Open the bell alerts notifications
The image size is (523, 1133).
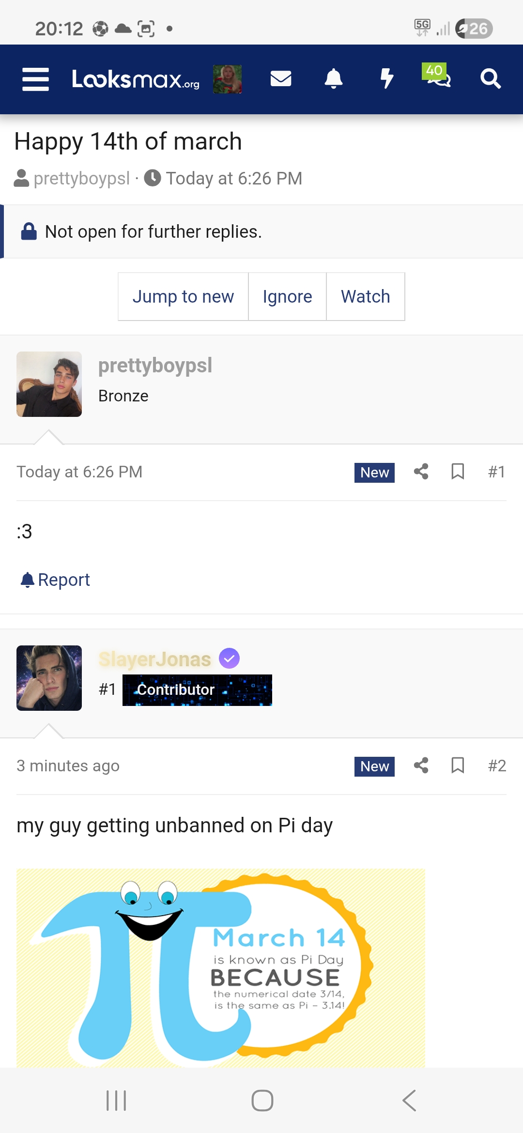[x=333, y=78]
